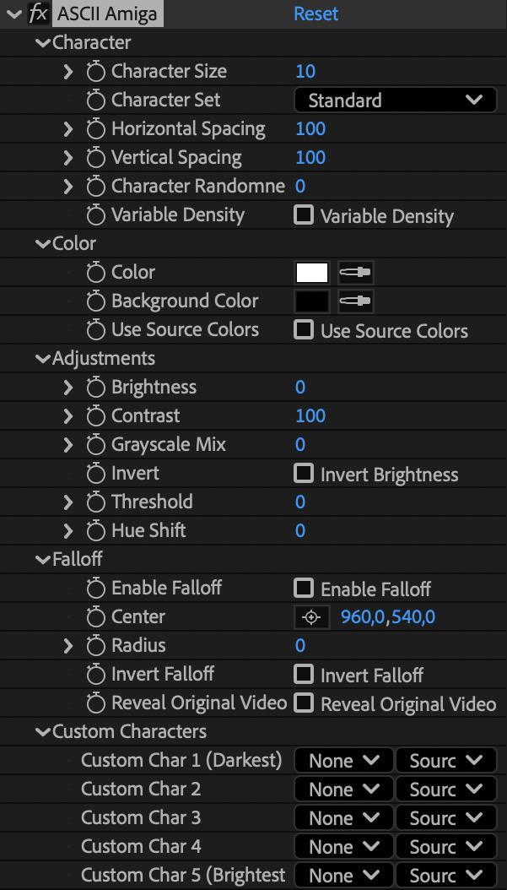The width and height of the screenshot is (507, 890).
Task: Collapse the Adjustments group
Action: [43, 359]
